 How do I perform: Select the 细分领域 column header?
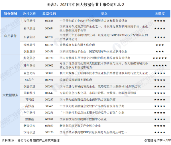point(11,14)
